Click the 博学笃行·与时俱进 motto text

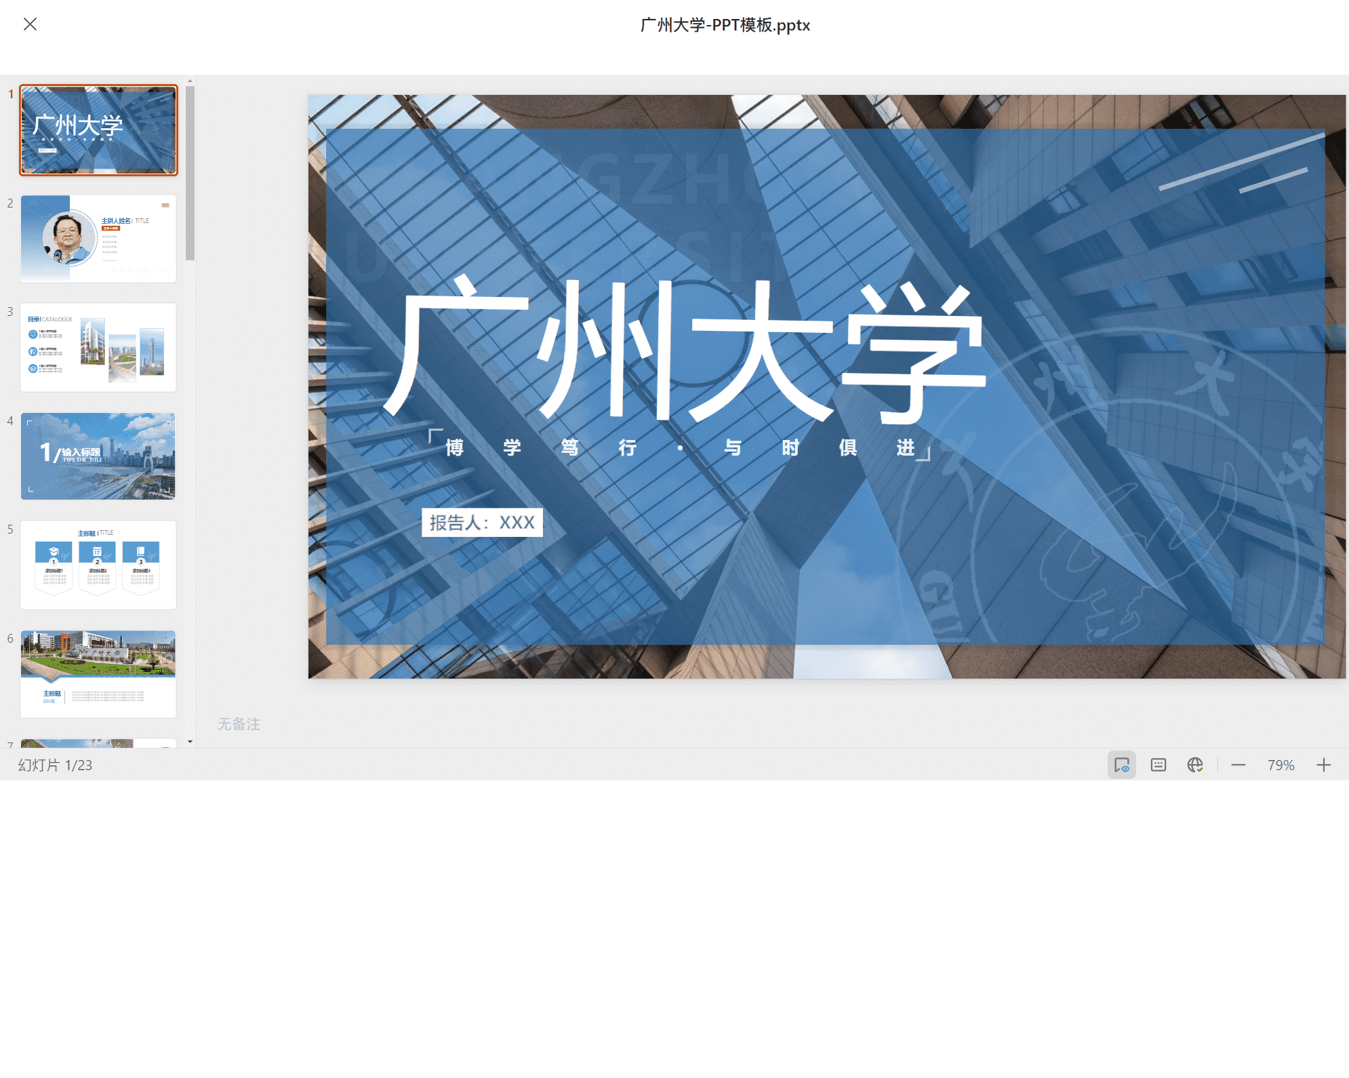[680, 447]
